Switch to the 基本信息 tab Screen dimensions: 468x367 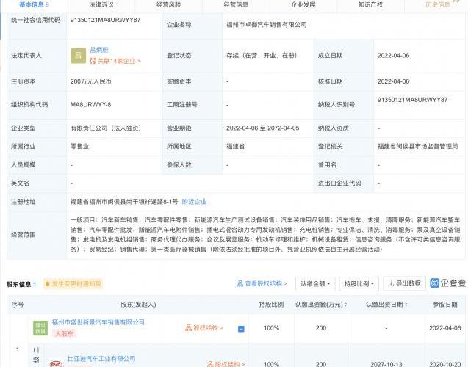[34, 4]
